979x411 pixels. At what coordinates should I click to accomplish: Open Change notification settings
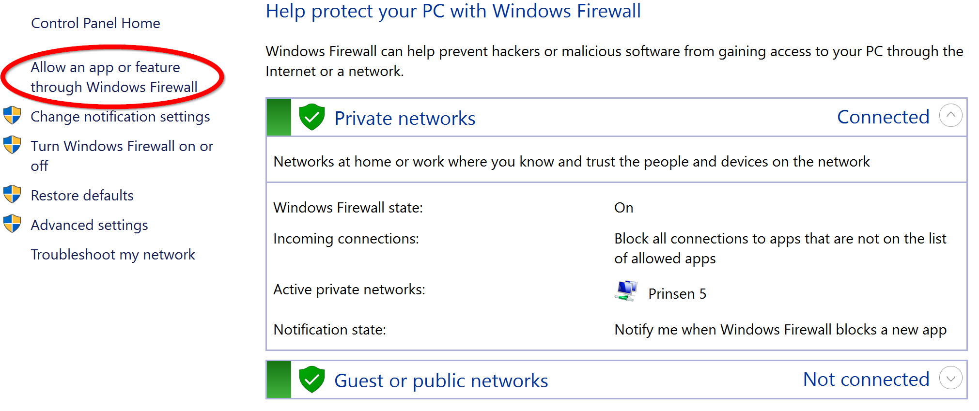coord(120,116)
